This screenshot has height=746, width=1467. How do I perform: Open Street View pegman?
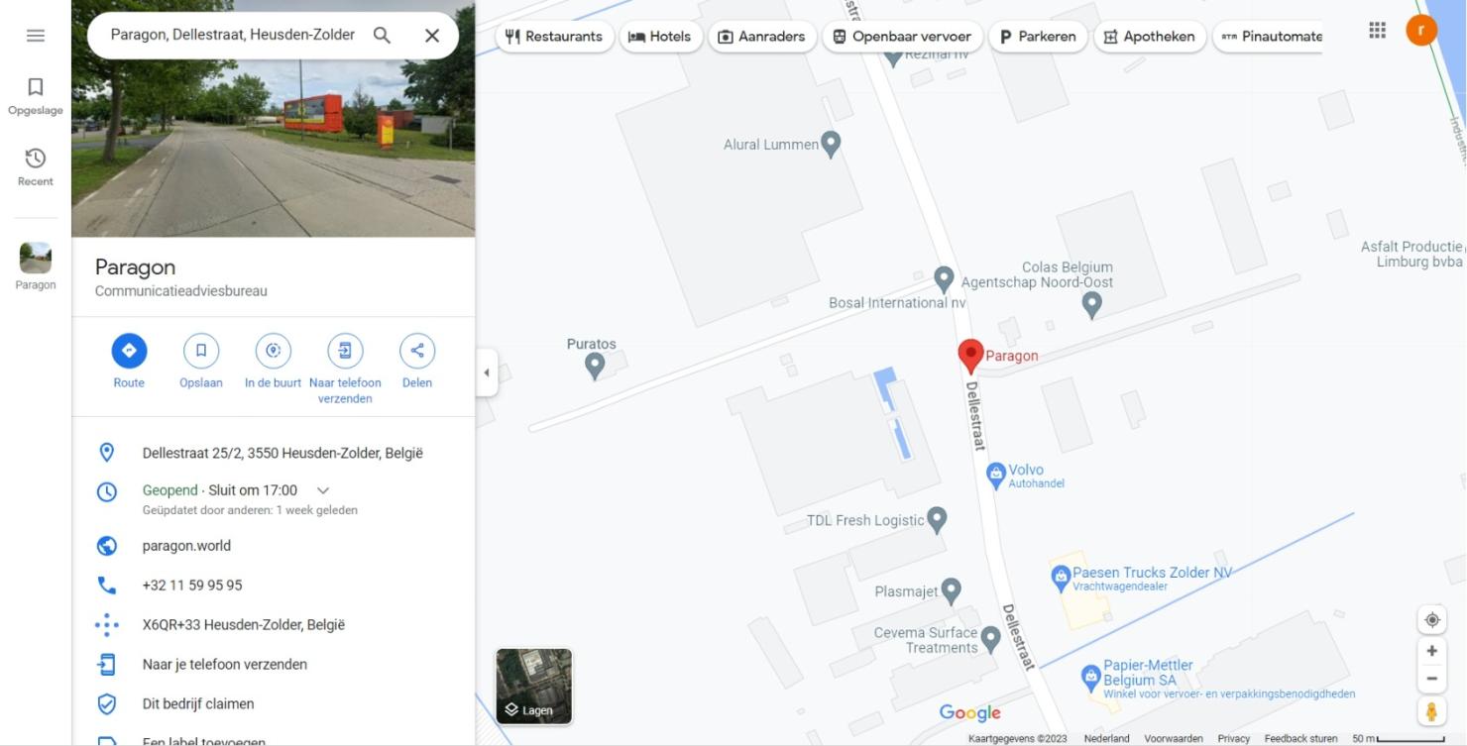coord(1431,711)
